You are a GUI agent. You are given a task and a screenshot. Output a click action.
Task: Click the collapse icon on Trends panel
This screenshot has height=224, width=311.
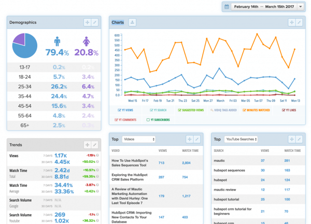click(x=95, y=145)
